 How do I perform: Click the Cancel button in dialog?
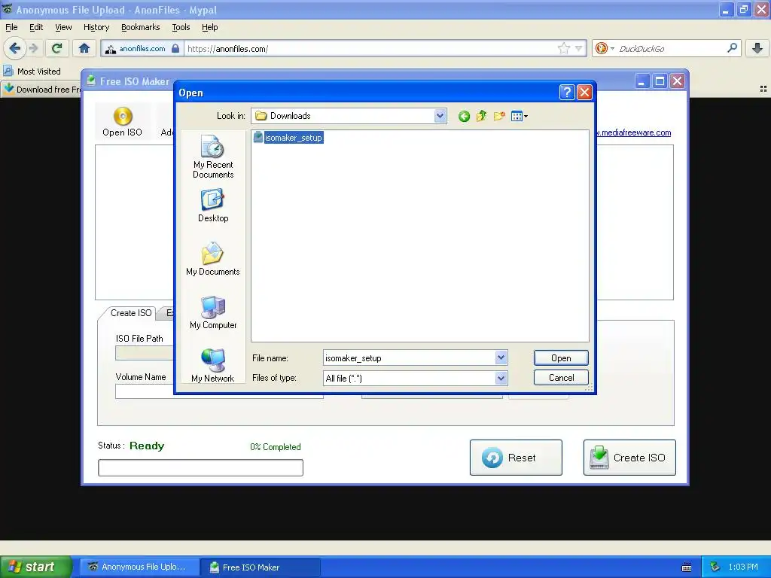click(x=561, y=378)
